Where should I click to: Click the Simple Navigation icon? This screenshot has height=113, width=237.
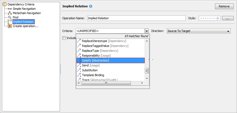10,9
